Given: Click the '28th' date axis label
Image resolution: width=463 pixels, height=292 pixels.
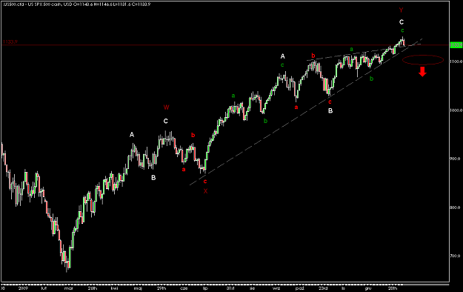Looking at the screenshot, I should coord(393,288).
